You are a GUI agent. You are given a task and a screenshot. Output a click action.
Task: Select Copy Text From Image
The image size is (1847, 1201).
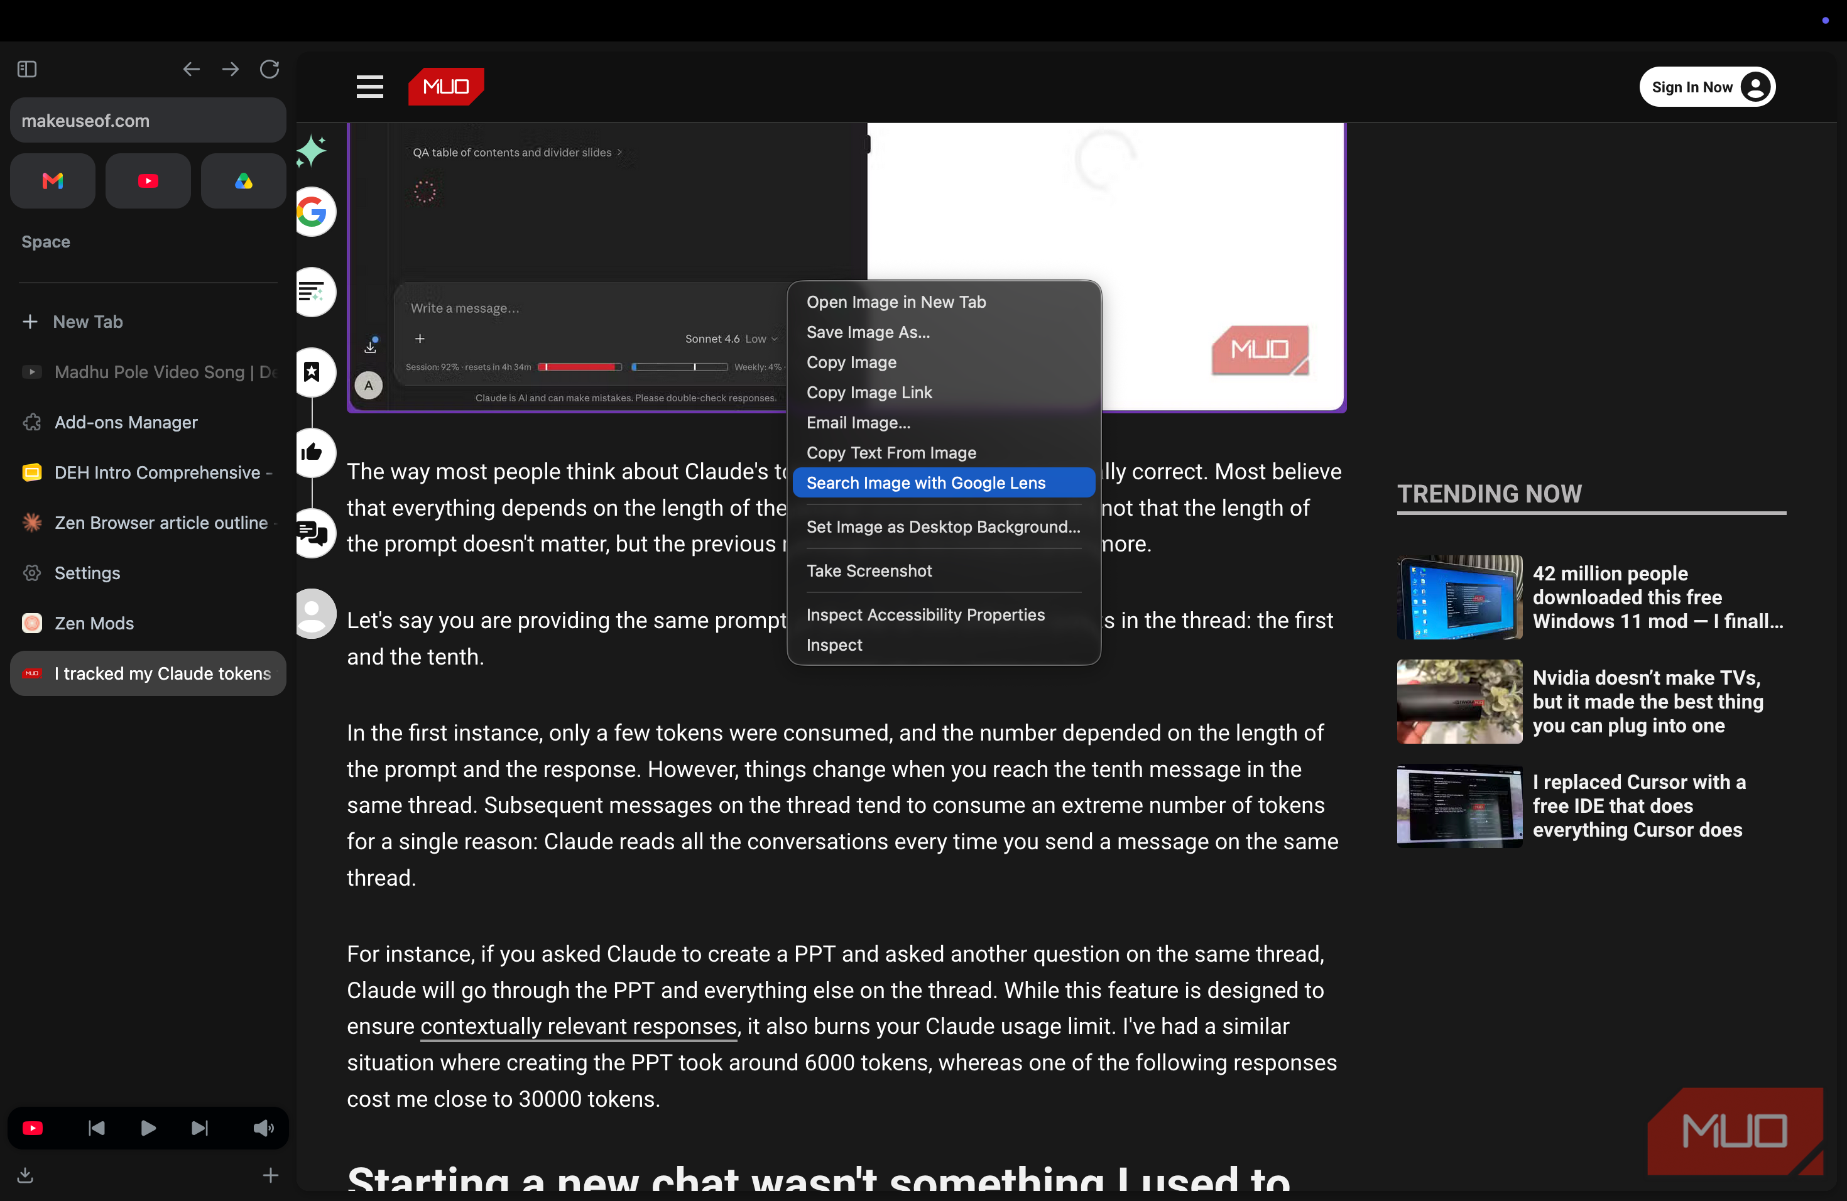point(944,452)
